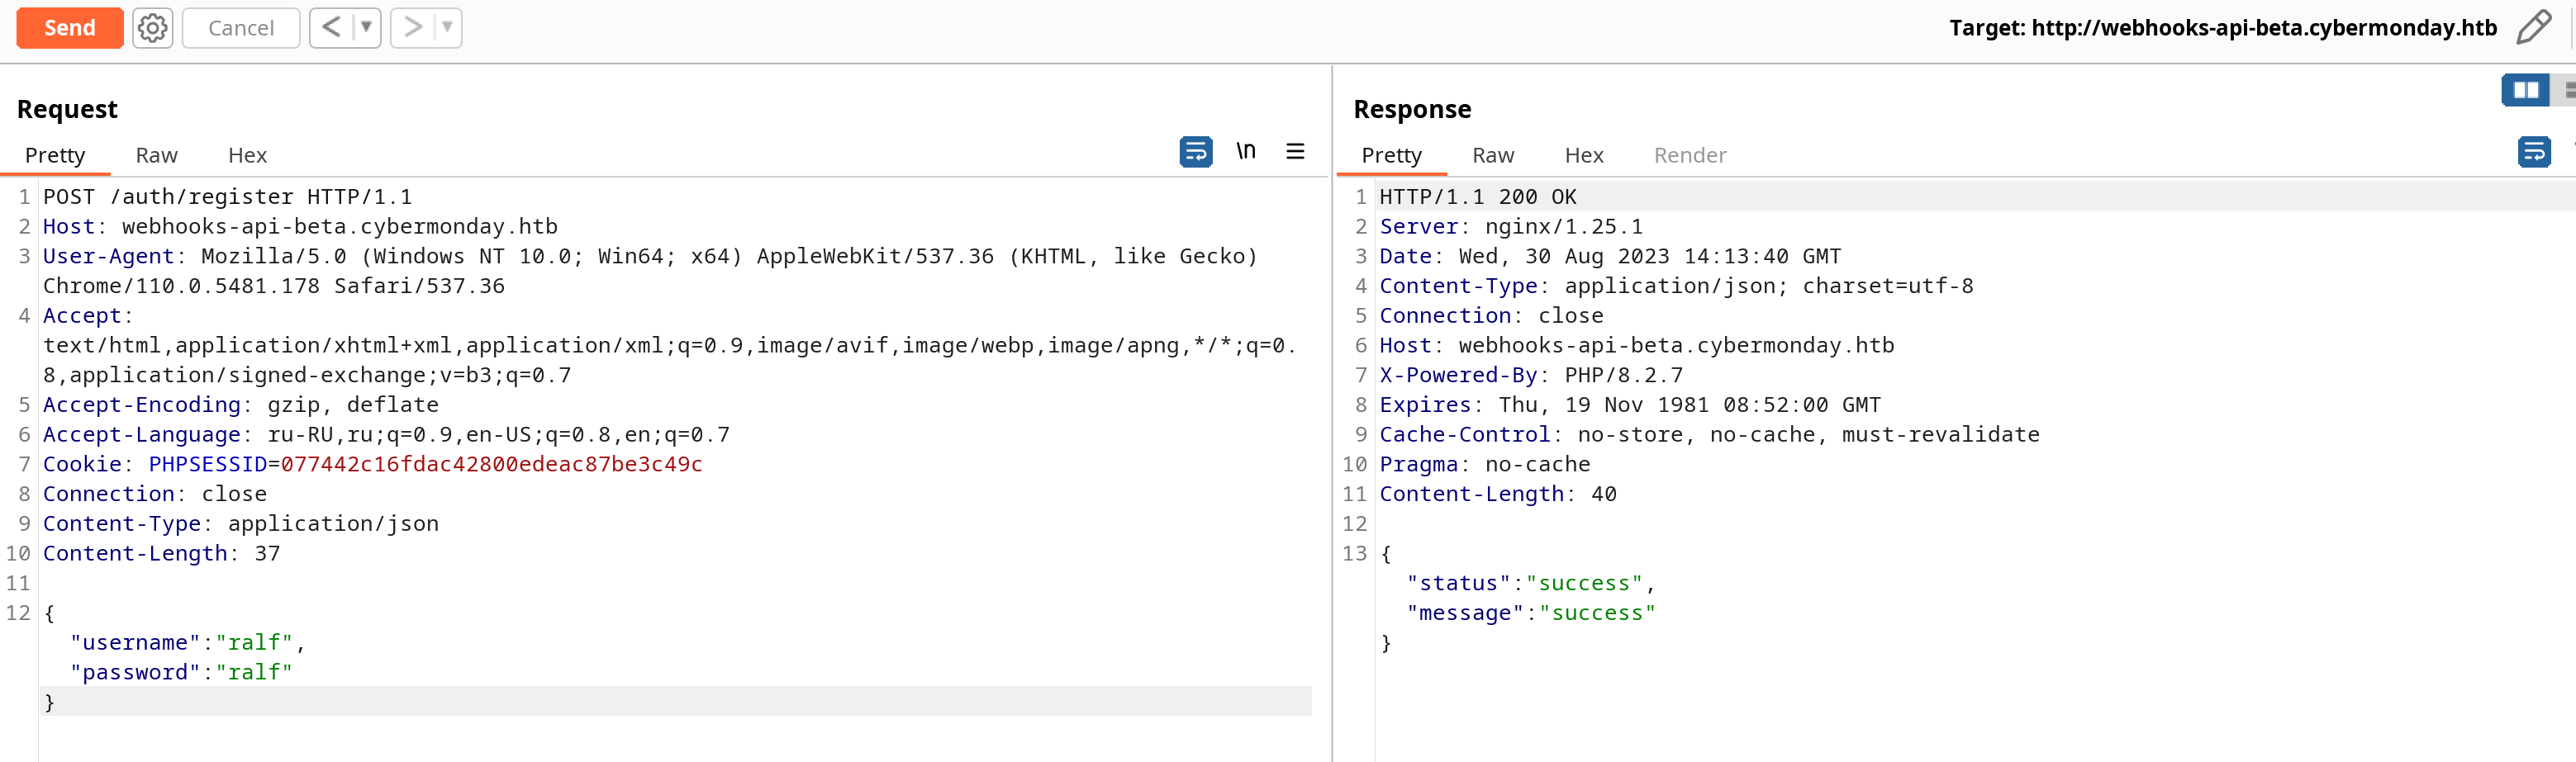Toggle word wrap icon in Response panel
The image size is (2576, 762).
(2534, 151)
